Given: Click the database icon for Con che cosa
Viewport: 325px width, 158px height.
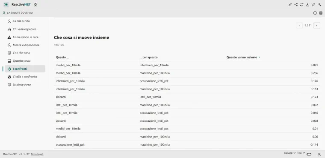Looking at the screenshot, I should pos(9,53).
